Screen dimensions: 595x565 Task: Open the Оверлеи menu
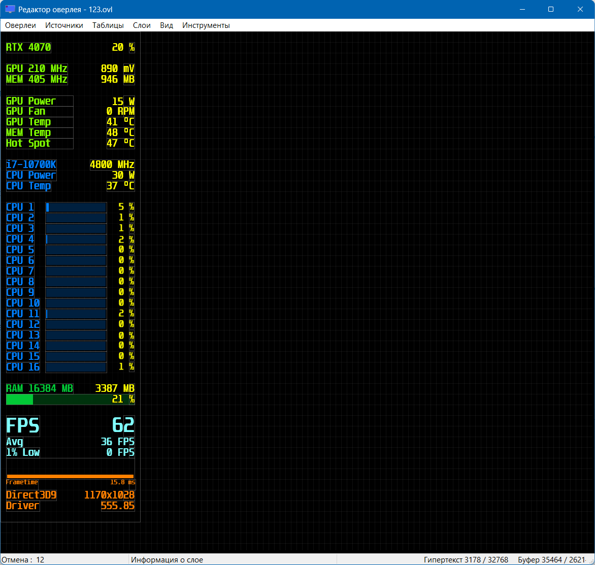click(x=20, y=25)
